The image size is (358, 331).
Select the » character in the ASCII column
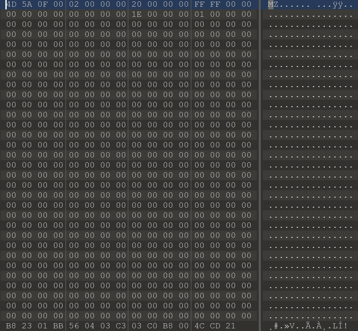[x=287, y=326]
